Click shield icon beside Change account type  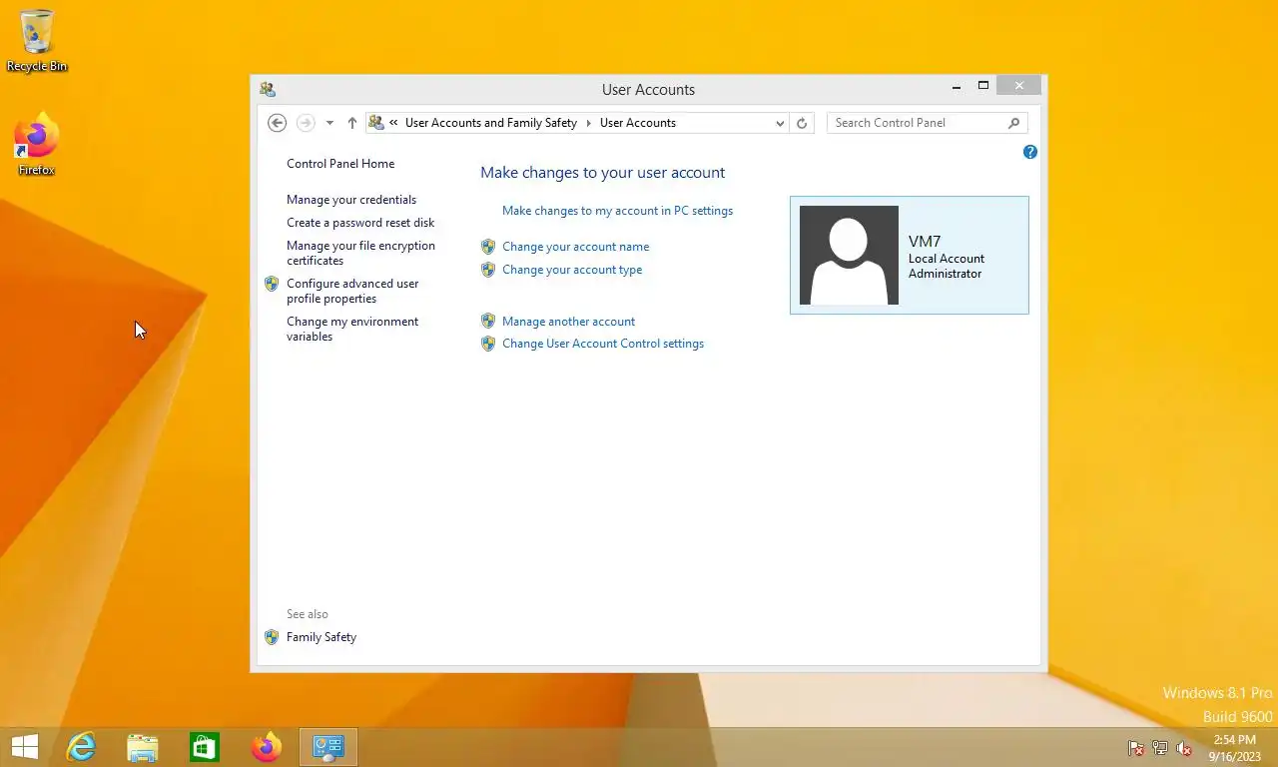(488, 270)
